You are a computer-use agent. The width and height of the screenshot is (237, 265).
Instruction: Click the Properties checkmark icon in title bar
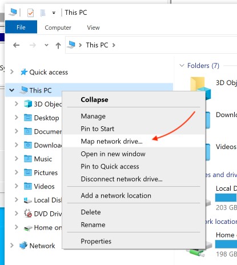coord(30,13)
